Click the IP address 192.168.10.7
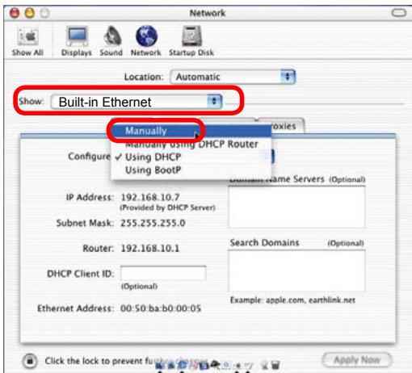 tap(150, 197)
